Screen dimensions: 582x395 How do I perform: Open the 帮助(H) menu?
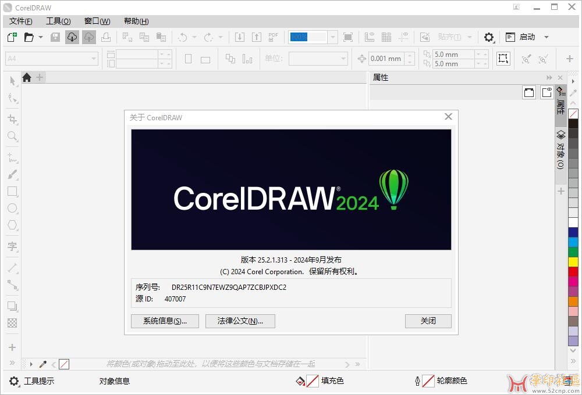point(136,21)
